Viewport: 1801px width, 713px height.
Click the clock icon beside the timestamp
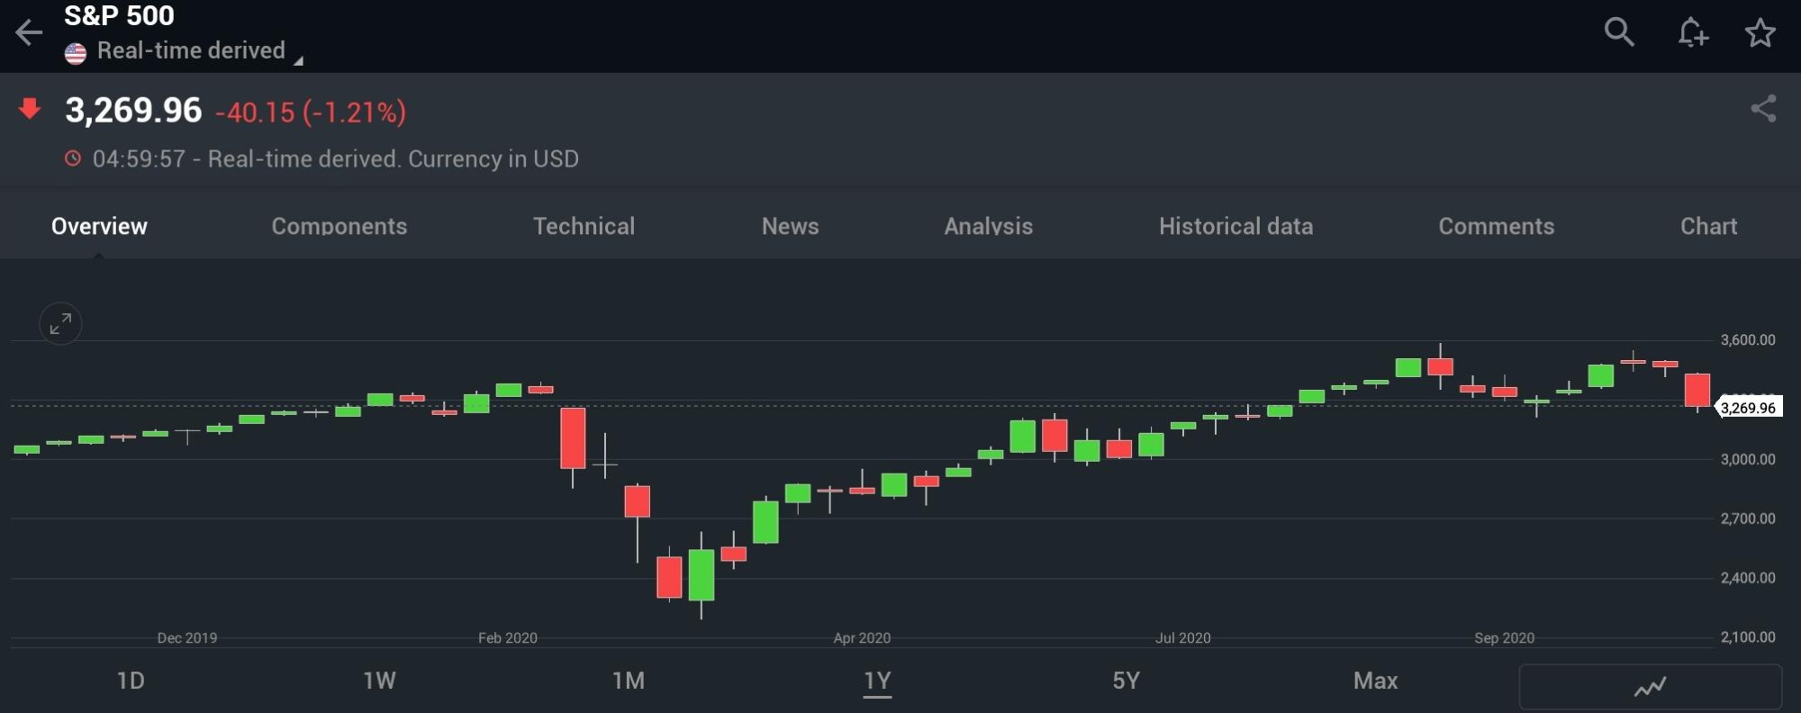73,158
